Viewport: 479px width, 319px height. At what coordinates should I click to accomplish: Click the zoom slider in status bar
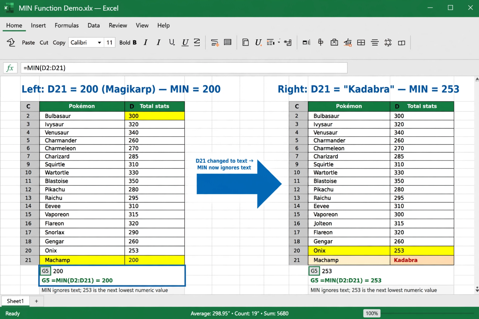click(428, 313)
